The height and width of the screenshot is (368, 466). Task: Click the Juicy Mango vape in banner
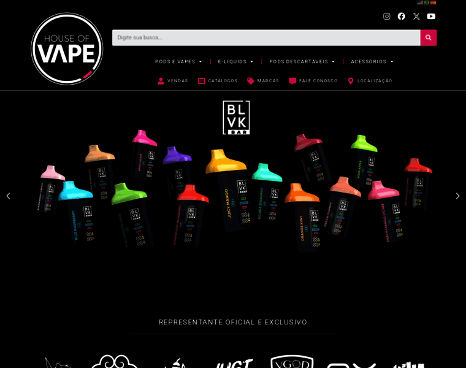[229, 190]
